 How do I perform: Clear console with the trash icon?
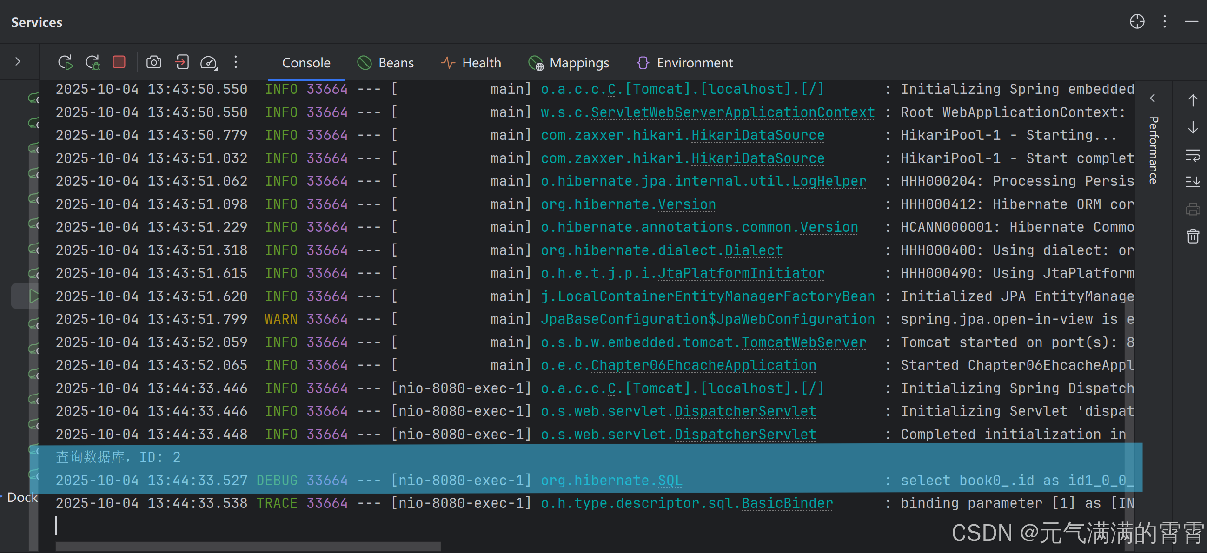point(1193,236)
